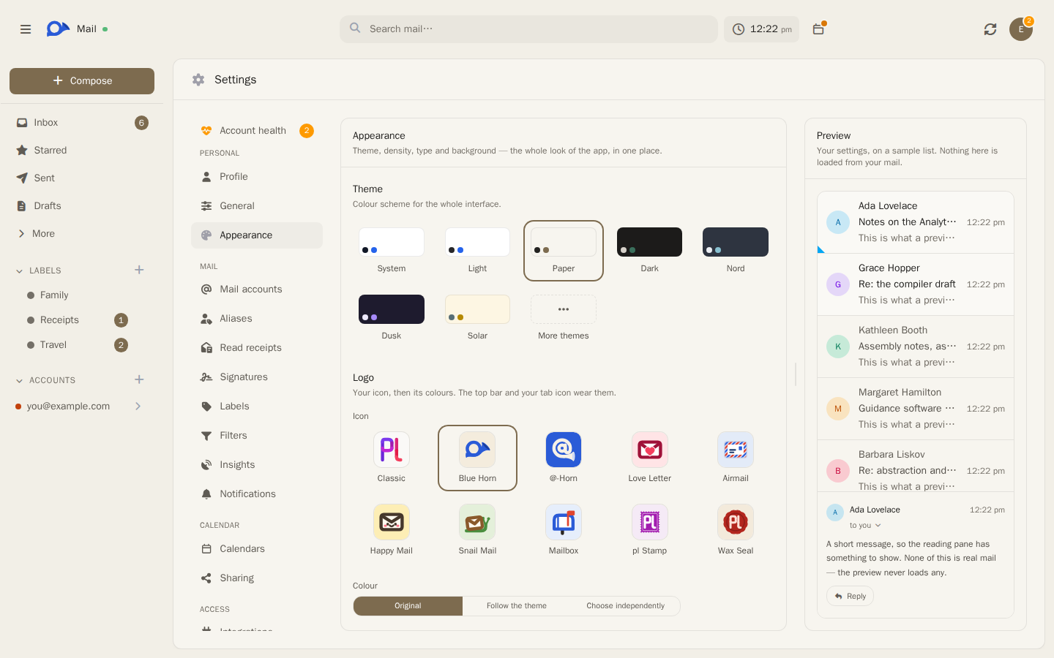The image size is (1054, 658).
Task: Collapse the Labels section
Action: pyautogui.click(x=20, y=271)
